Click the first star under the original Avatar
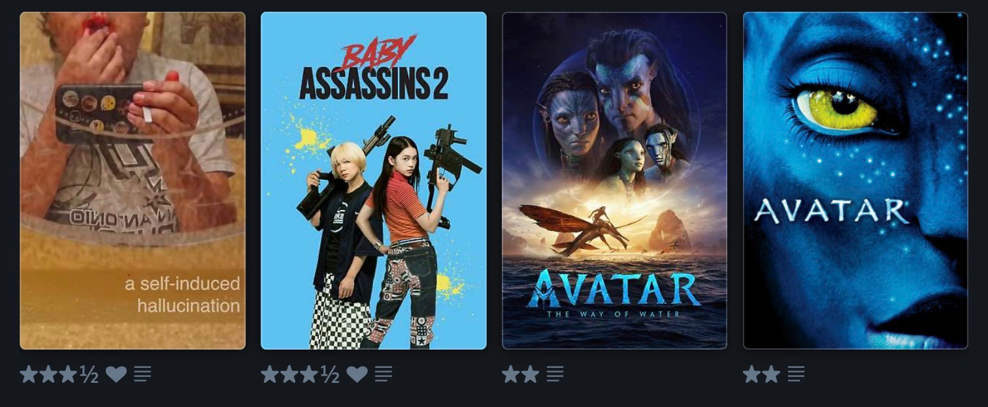Viewport: 988px width, 407px height. [x=752, y=374]
